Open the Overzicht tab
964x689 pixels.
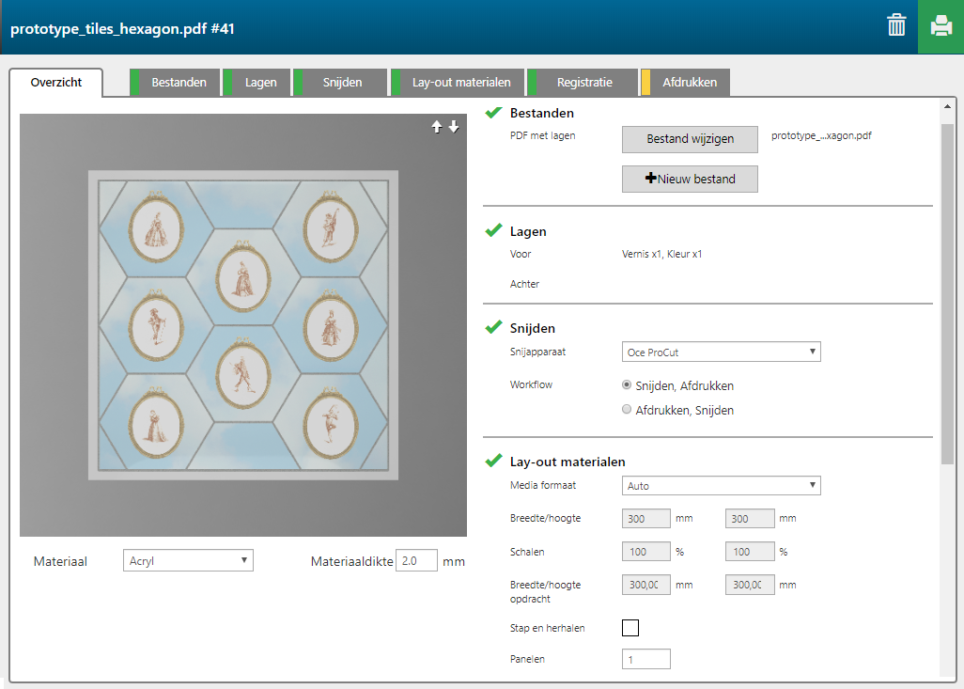tap(56, 83)
